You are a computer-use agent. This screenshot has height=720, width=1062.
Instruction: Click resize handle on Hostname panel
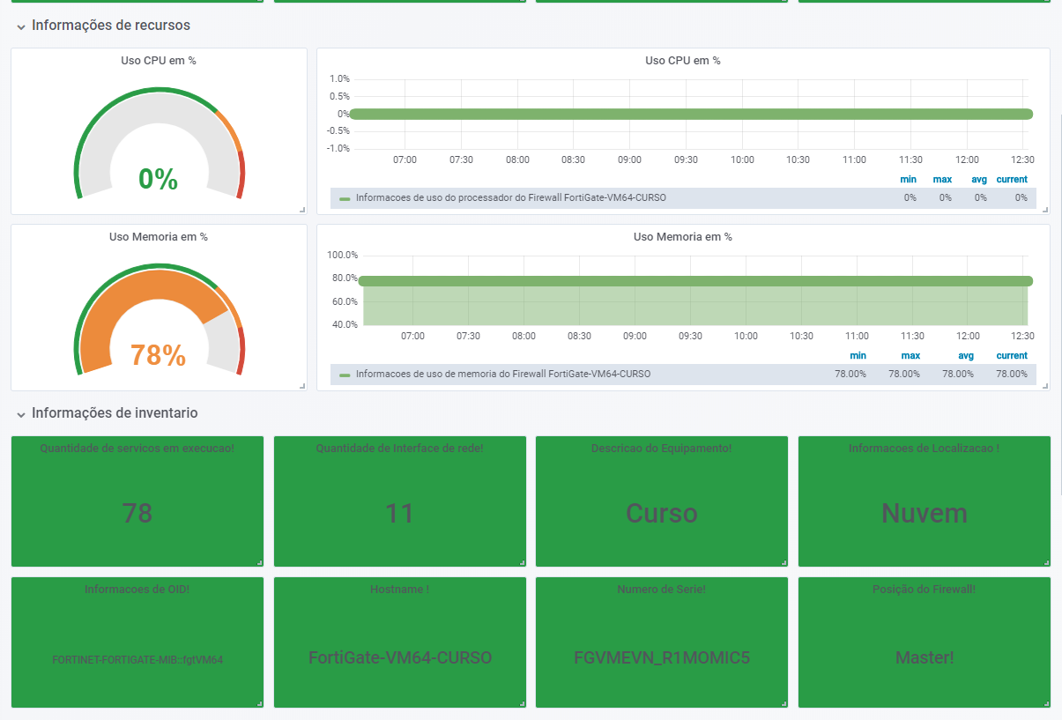tap(521, 703)
